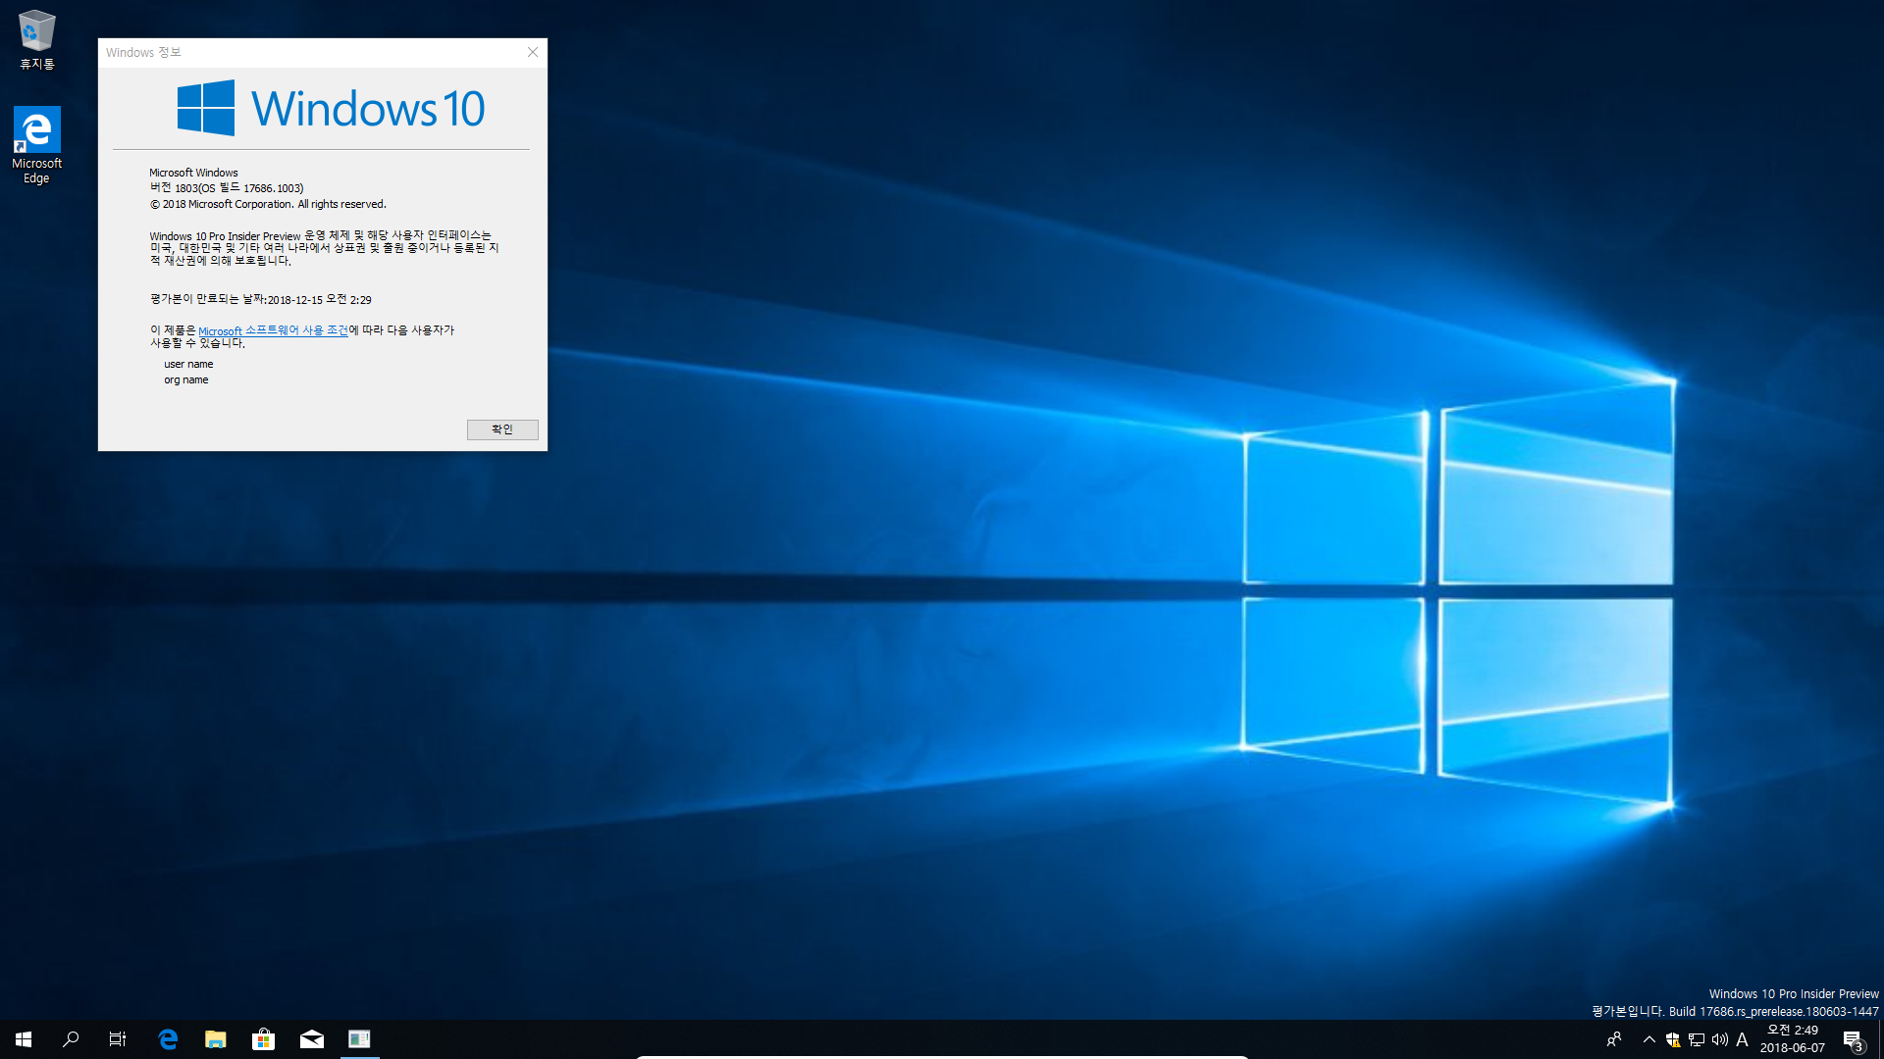Screen dimensions: 1884x1059
Task: Click the 'org name' text
Action: [186, 379]
